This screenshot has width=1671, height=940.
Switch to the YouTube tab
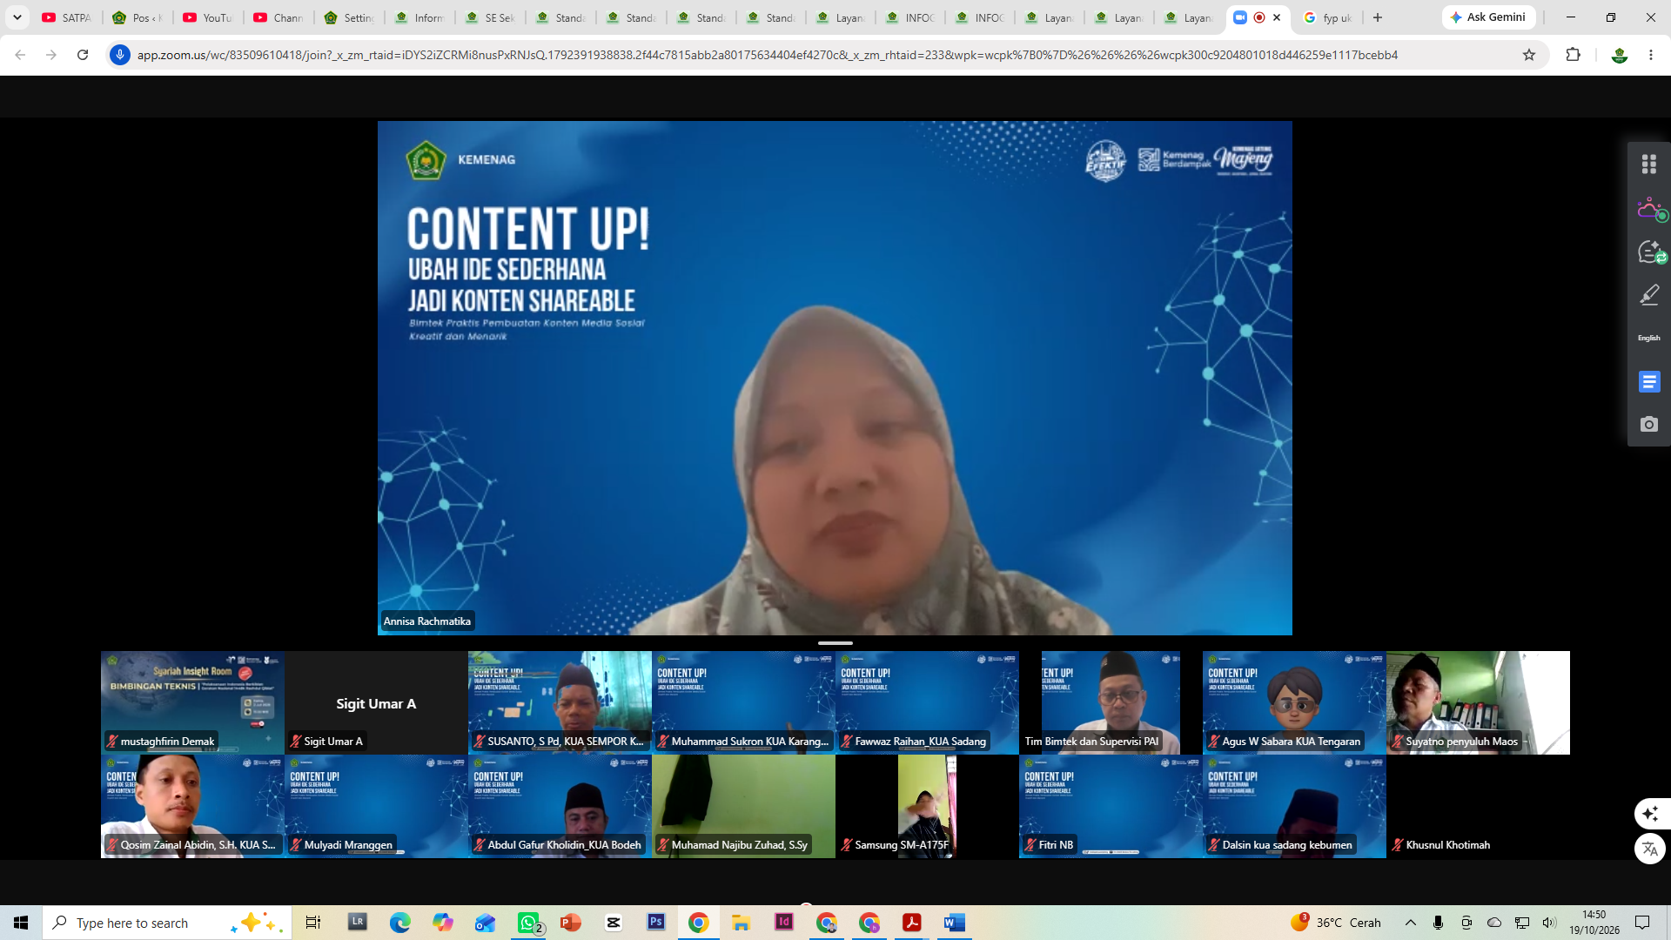(x=209, y=17)
